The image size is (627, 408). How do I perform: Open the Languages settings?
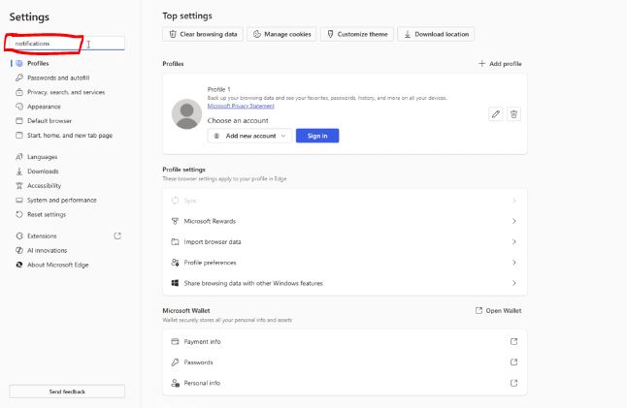pyautogui.click(x=42, y=156)
